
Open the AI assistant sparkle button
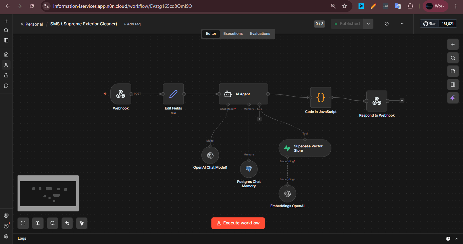(x=453, y=98)
